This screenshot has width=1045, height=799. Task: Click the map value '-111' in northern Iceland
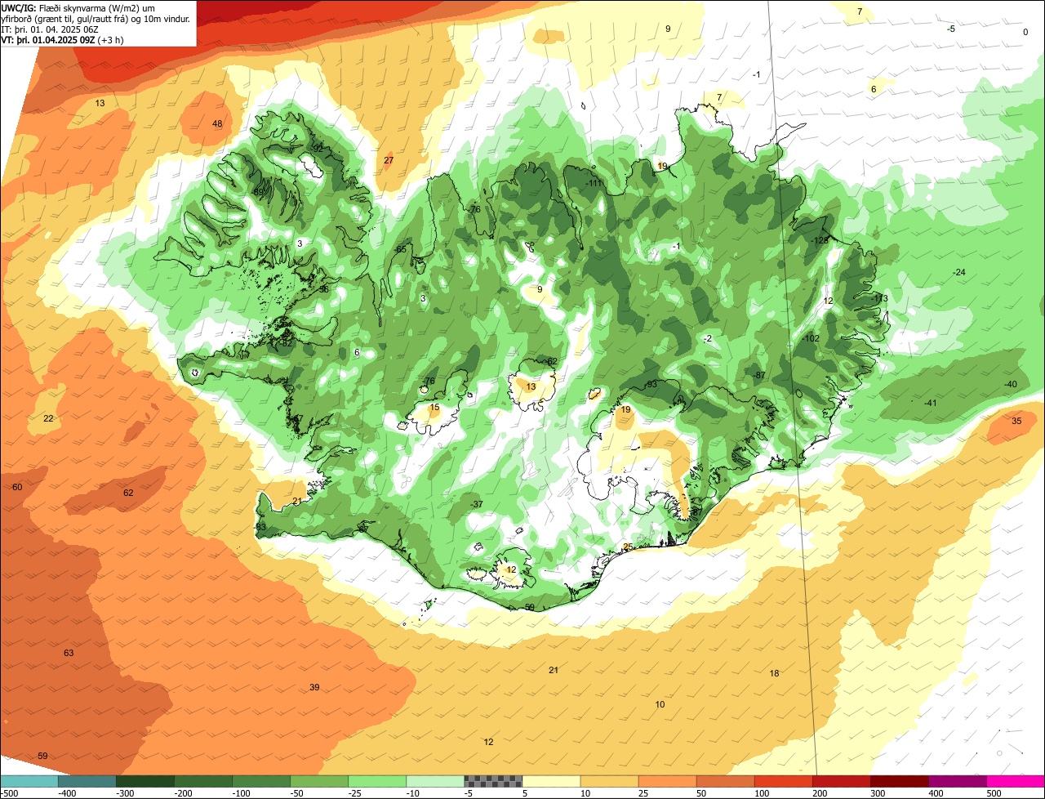[594, 183]
